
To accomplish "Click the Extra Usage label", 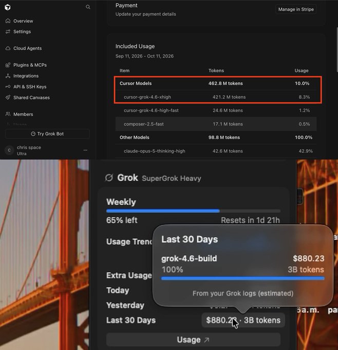I will click(129, 275).
